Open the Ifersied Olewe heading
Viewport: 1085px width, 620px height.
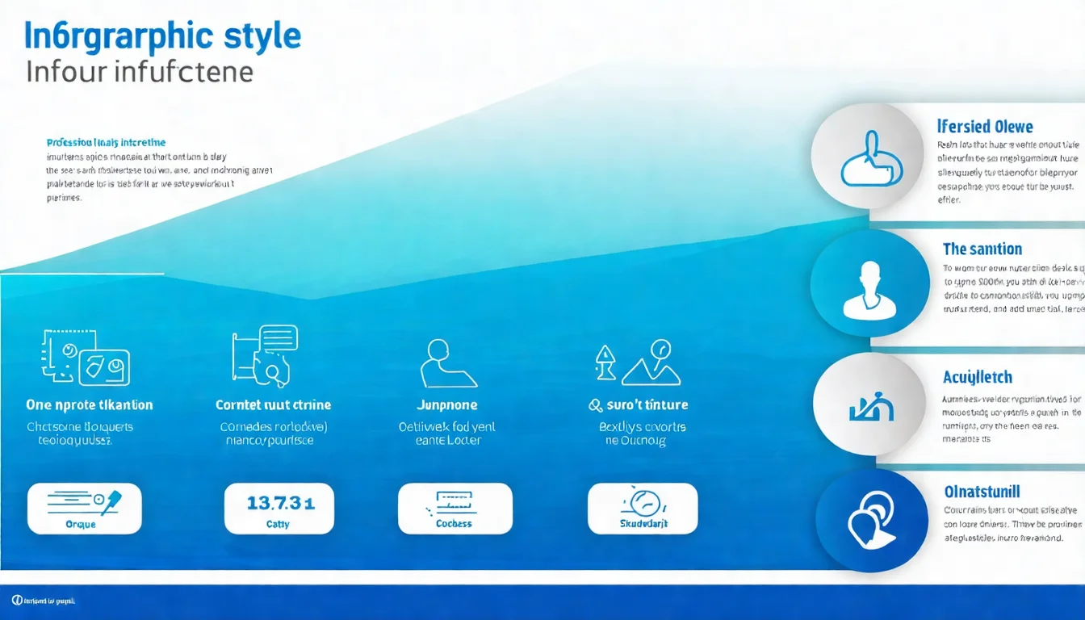tap(985, 127)
